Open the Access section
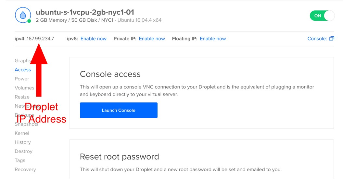The width and height of the screenshot is (343, 189). pos(23,70)
